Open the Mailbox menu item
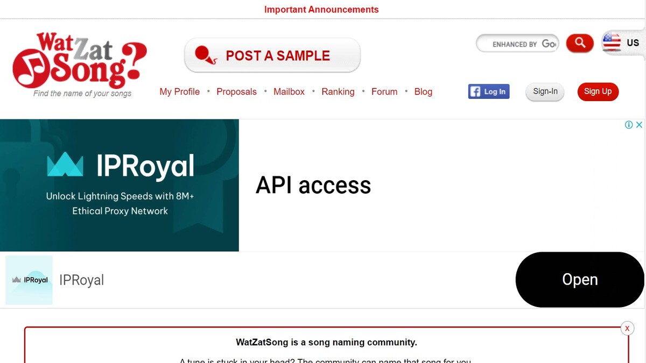 (x=289, y=92)
